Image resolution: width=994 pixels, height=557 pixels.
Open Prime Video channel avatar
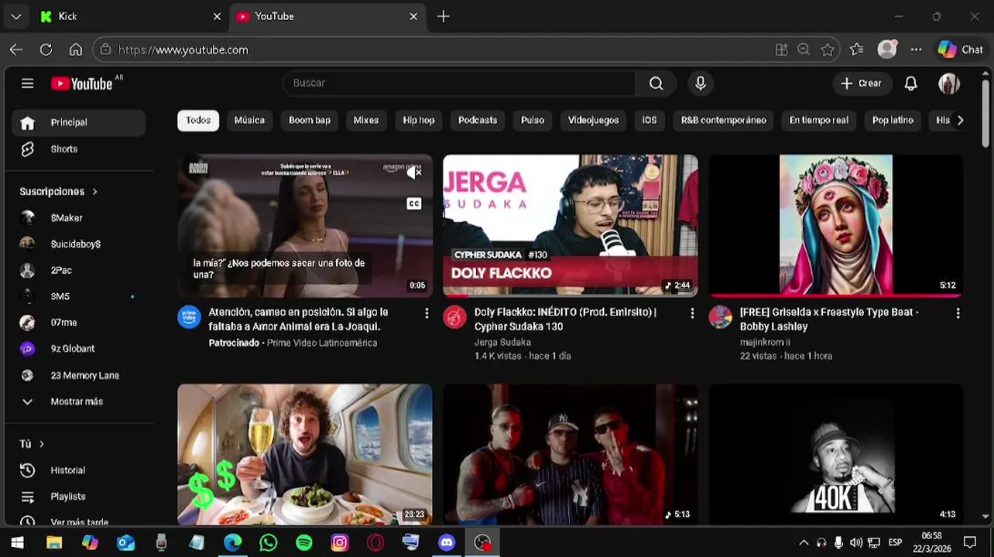point(189,317)
